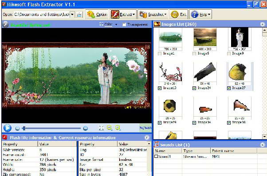This screenshot has width=267, height=176.
Task: Click the Images List scroll down arrow
Action: (264, 137)
